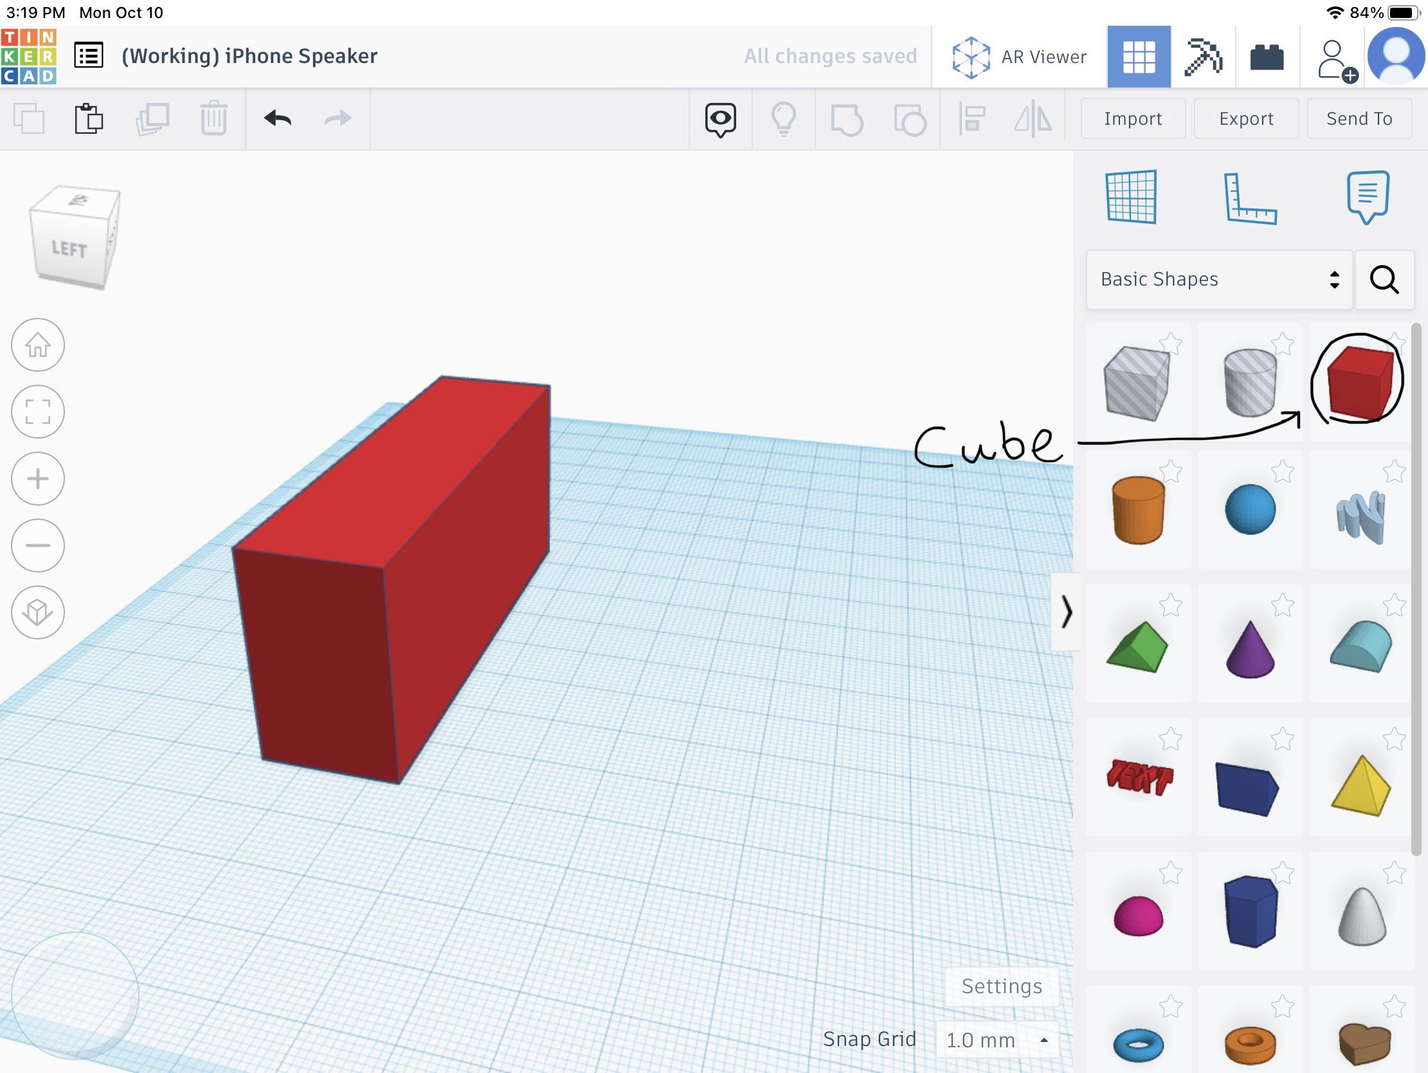Screen dimensions: 1428x1073
Task: Select the Ruler tool icon
Action: coord(1249,198)
